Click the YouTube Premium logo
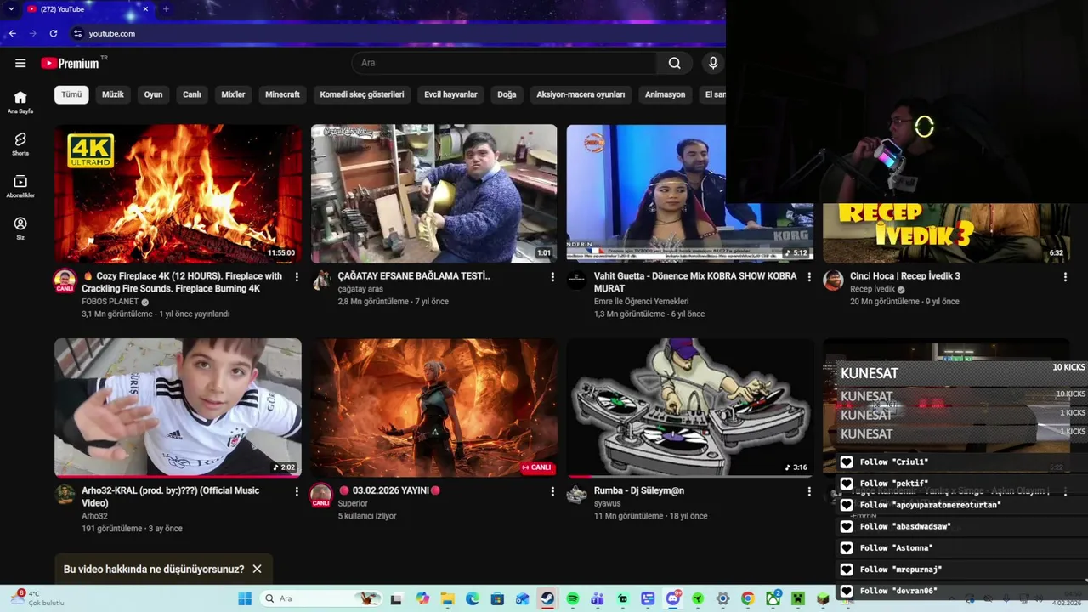The height and width of the screenshot is (612, 1088). click(70, 63)
